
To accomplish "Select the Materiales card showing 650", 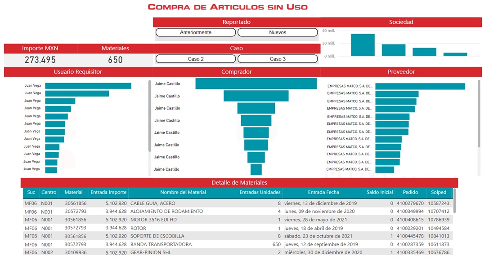I will pos(115,60).
